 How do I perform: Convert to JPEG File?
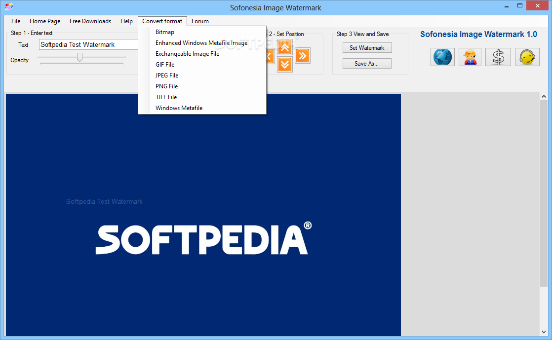[202, 76]
